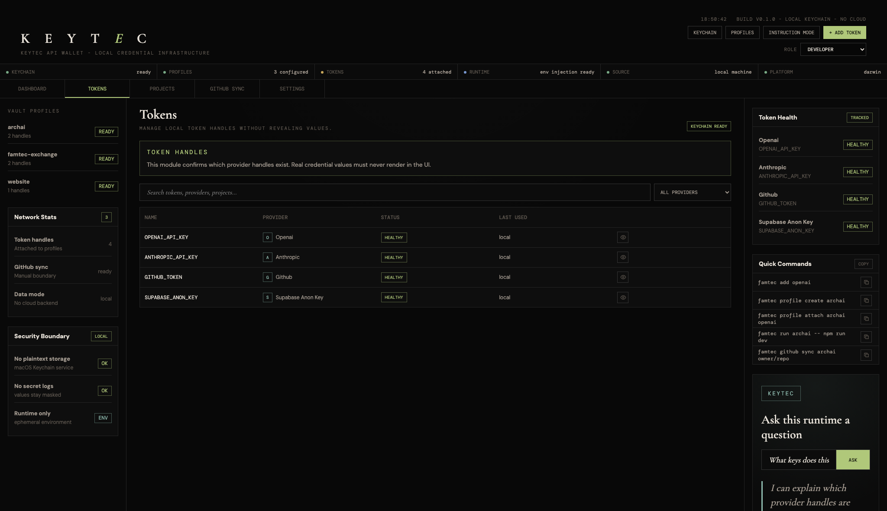Copy the 'famtec github sync archai' command
This screenshot has width=887, height=511.
[866, 355]
